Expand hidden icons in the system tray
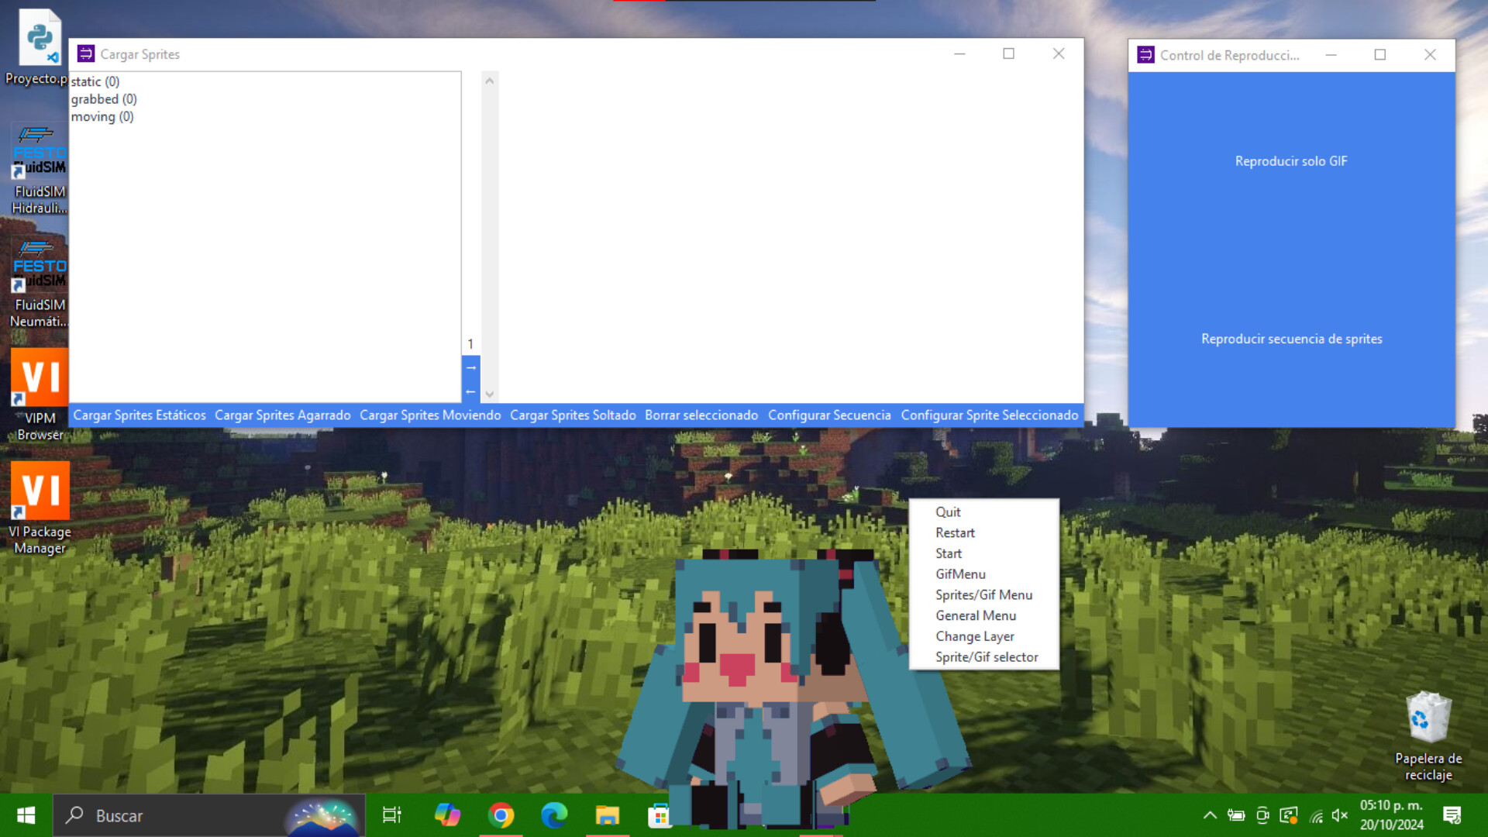Screen dimensions: 1488x837 [1210, 815]
